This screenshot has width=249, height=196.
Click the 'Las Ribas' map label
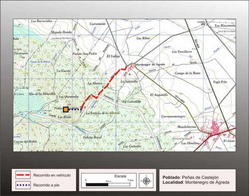143,38
